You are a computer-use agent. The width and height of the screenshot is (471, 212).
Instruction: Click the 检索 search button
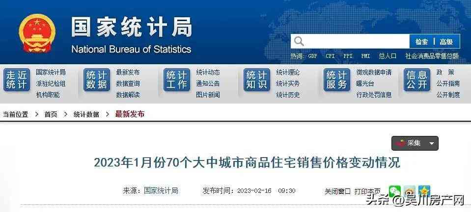point(422,42)
